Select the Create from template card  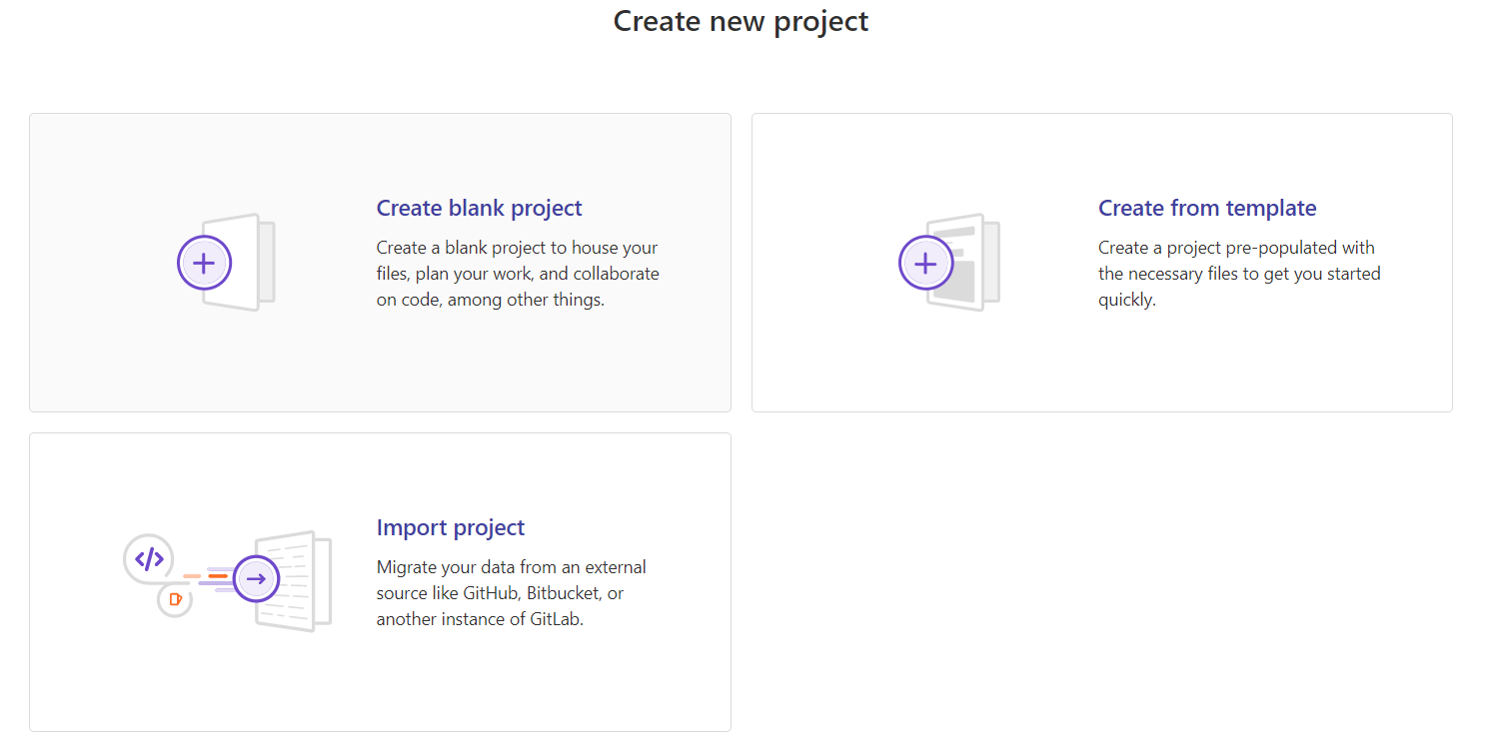(1101, 262)
